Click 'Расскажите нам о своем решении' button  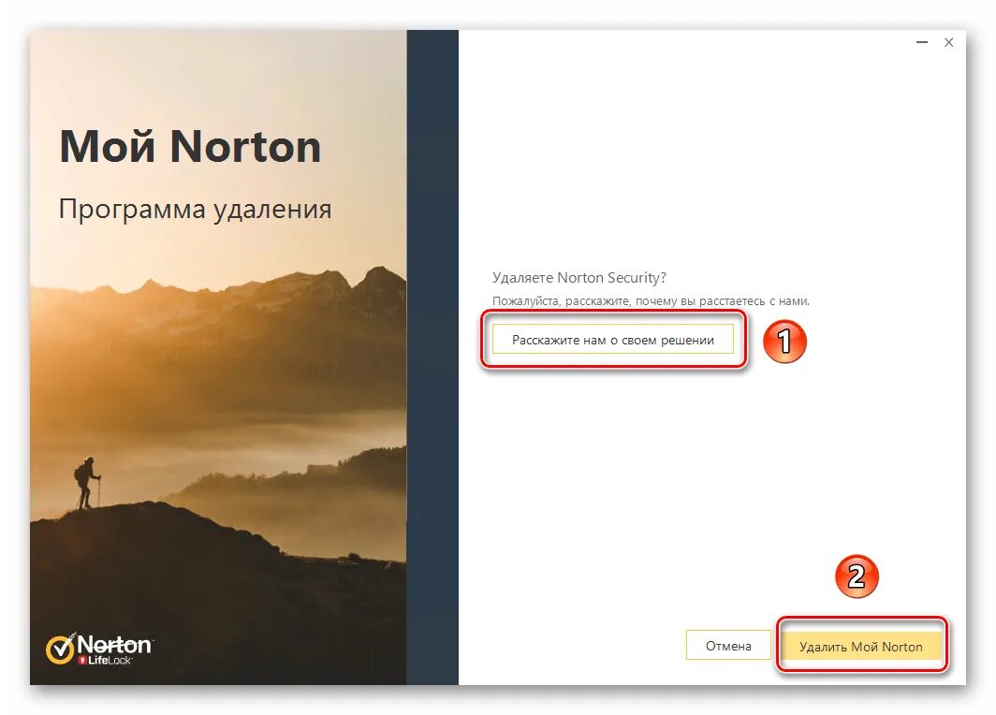[612, 340]
